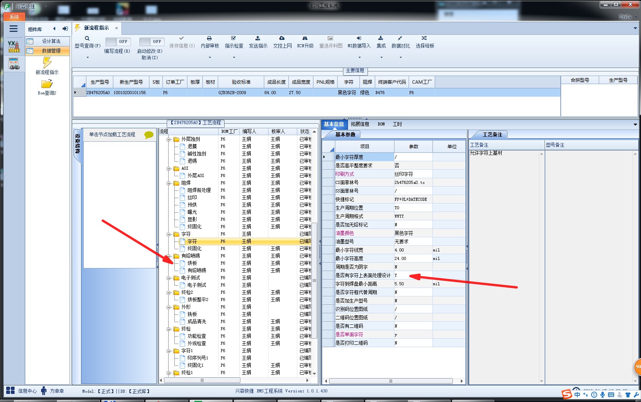
Task: Select the 字符 process tree item
Action: pos(192,242)
